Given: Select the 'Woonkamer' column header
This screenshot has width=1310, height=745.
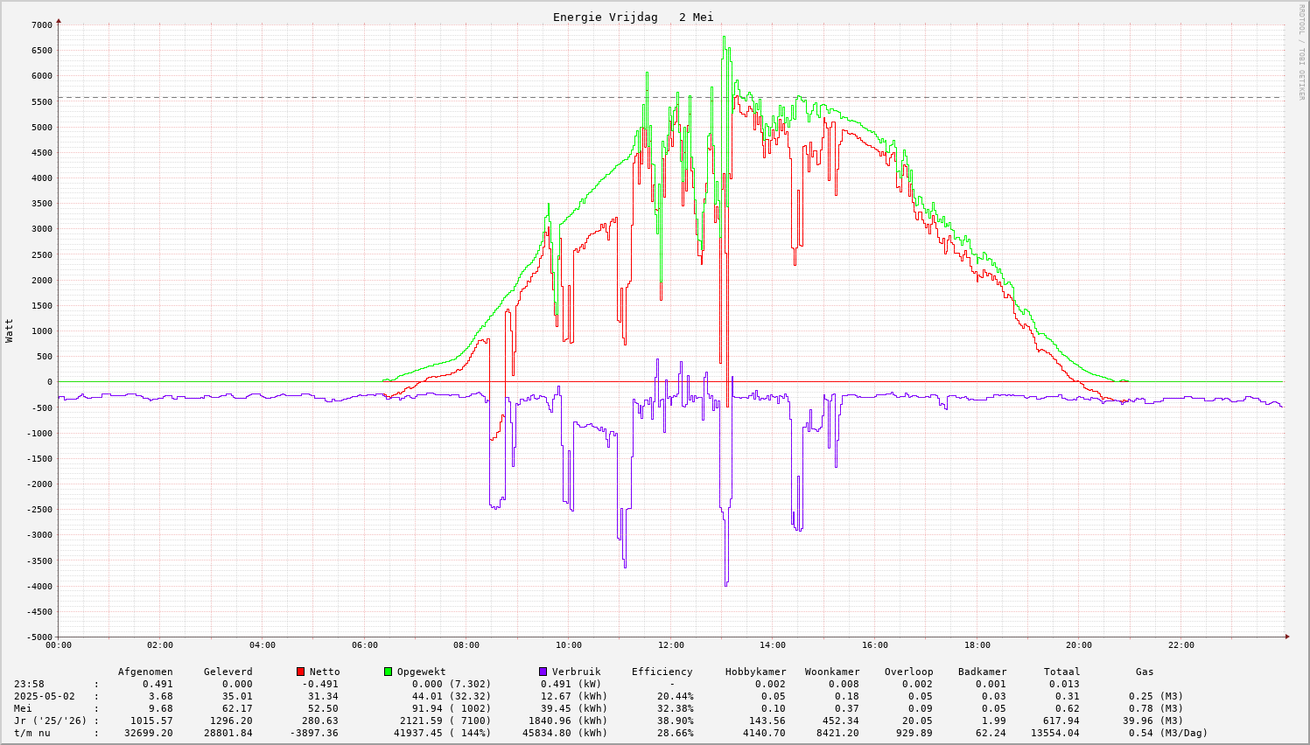Looking at the screenshot, I should pyautogui.click(x=832, y=672).
